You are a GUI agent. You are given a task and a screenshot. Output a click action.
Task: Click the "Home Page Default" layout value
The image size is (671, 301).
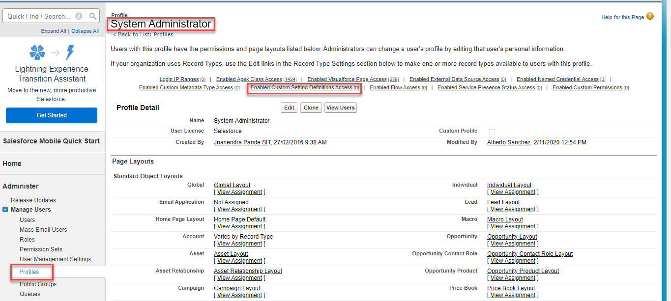pyautogui.click(x=239, y=219)
